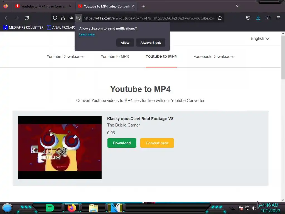Open the extensions puzzle icon
Screen dimensions: 285x214
268,18
